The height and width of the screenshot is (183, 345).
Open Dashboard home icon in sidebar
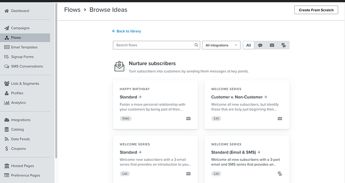click(7, 11)
